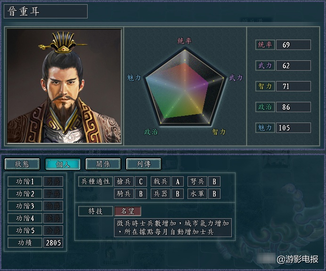Open the 列傳 biography tab
326x271 pixels.
144,164
